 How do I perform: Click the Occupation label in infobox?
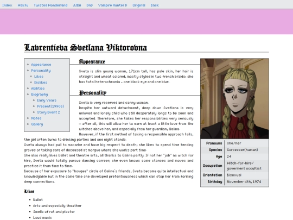212,166
